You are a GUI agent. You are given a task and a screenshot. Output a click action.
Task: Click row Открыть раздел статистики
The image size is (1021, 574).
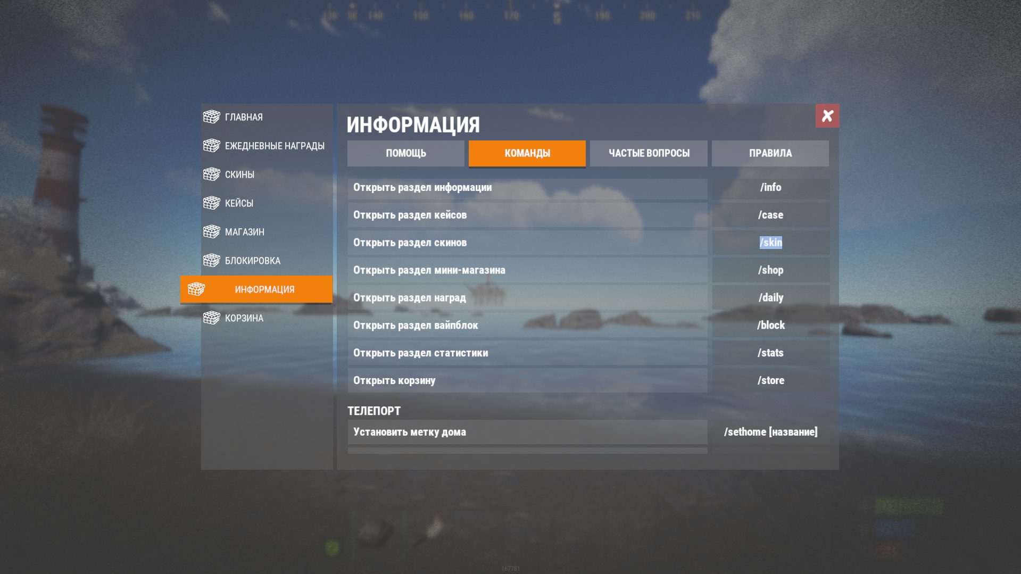point(527,353)
